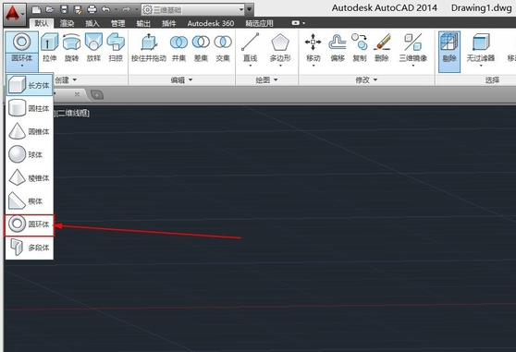The width and height of the screenshot is (516, 352).
Task: Select the 偏移 offset tool
Action: (x=338, y=48)
